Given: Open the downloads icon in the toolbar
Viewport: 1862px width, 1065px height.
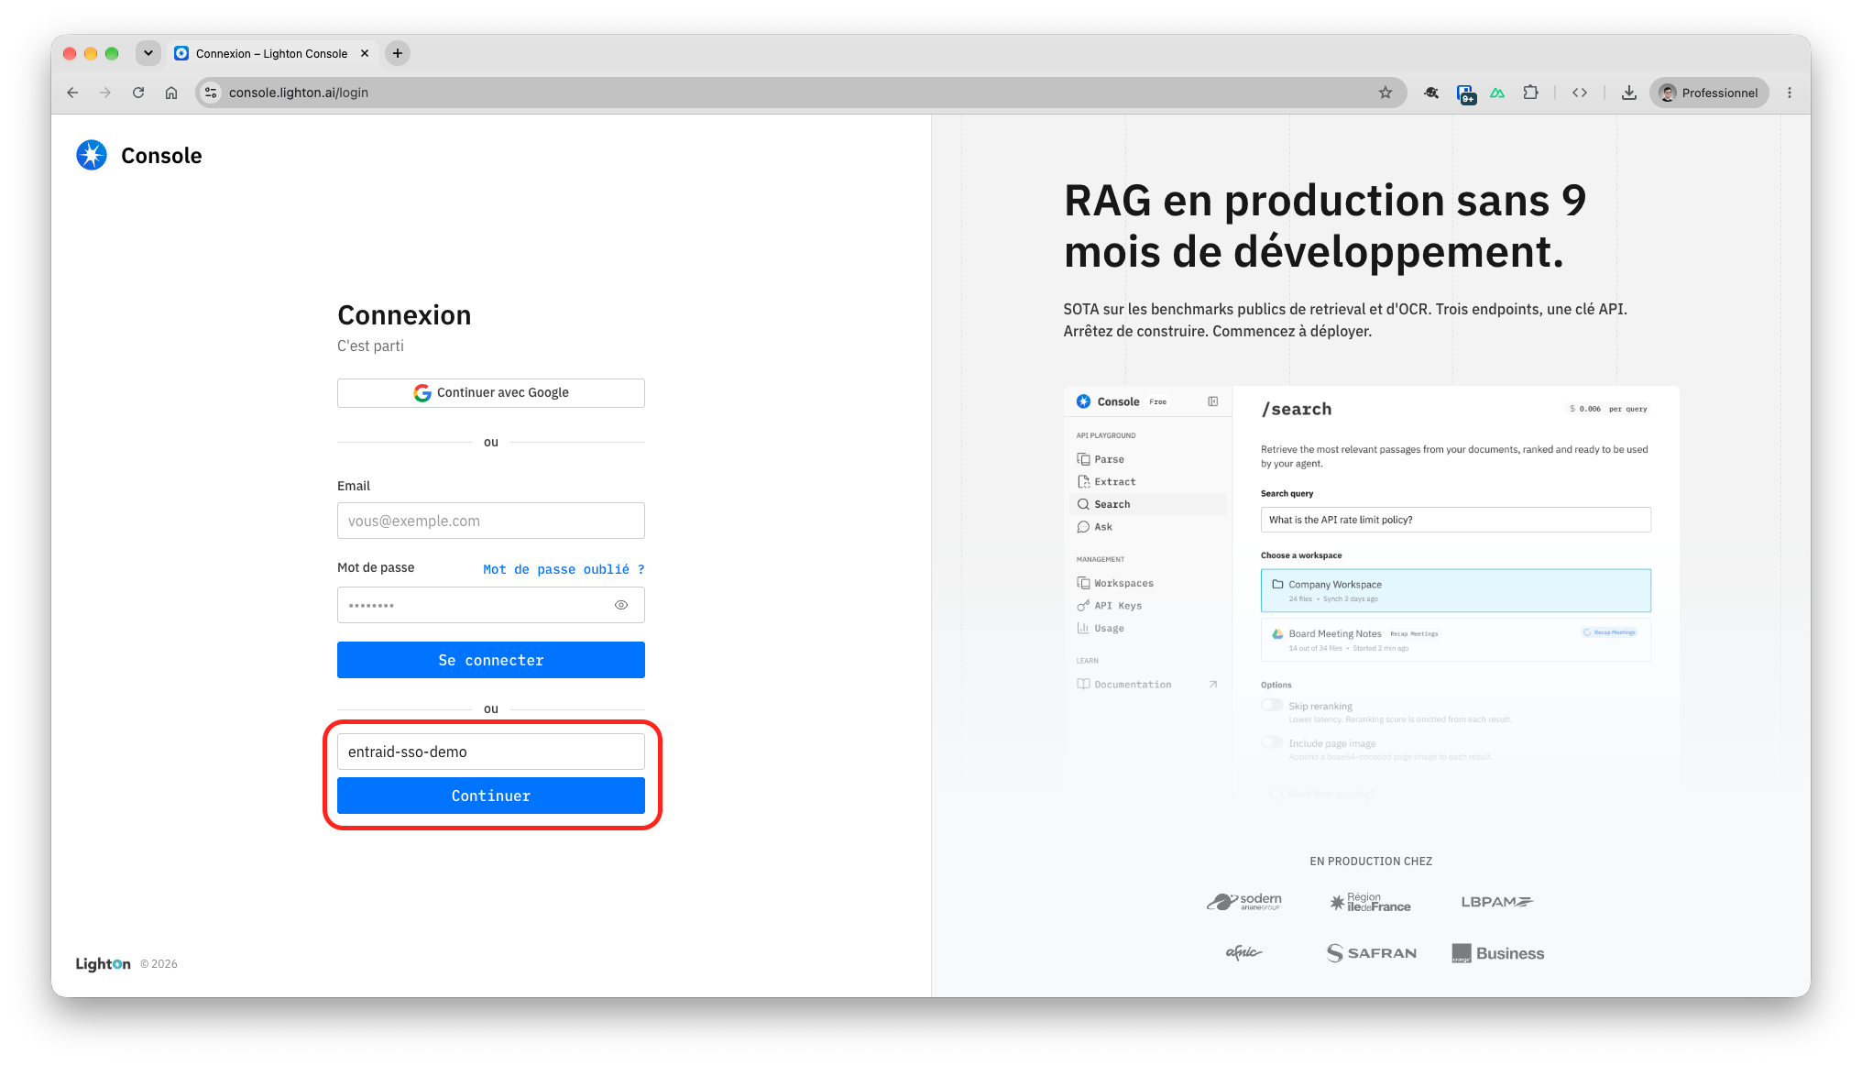Looking at the screenshot, I should pos(1629,93).
